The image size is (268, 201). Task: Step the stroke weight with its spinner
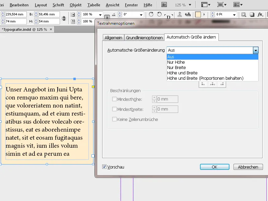point(212,14)
